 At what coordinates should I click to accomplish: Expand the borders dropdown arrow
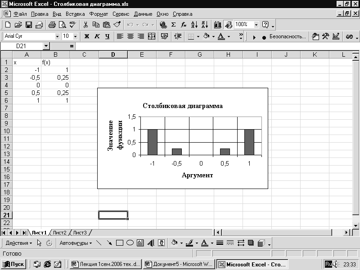click(x=198, y=36)
